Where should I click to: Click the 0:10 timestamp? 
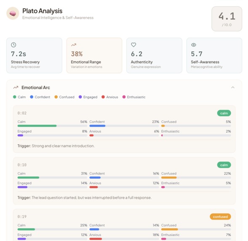point(22,165)
